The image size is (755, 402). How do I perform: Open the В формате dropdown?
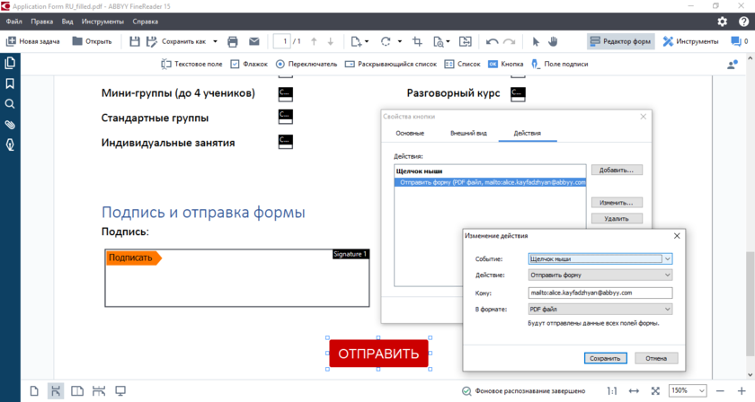[668, 310]
